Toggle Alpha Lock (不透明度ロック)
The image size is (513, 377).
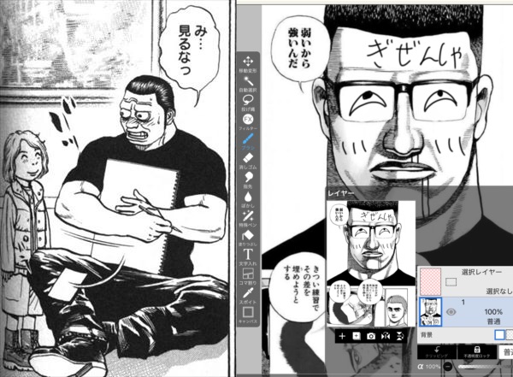tap(477, 352)
